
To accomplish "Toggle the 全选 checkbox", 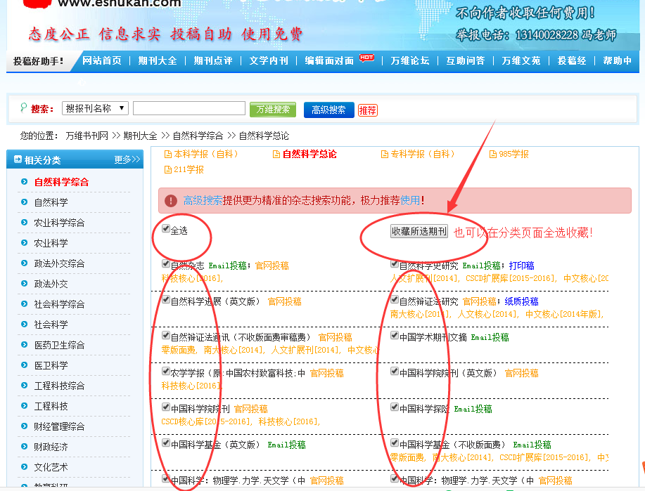I will click(166, 228).
